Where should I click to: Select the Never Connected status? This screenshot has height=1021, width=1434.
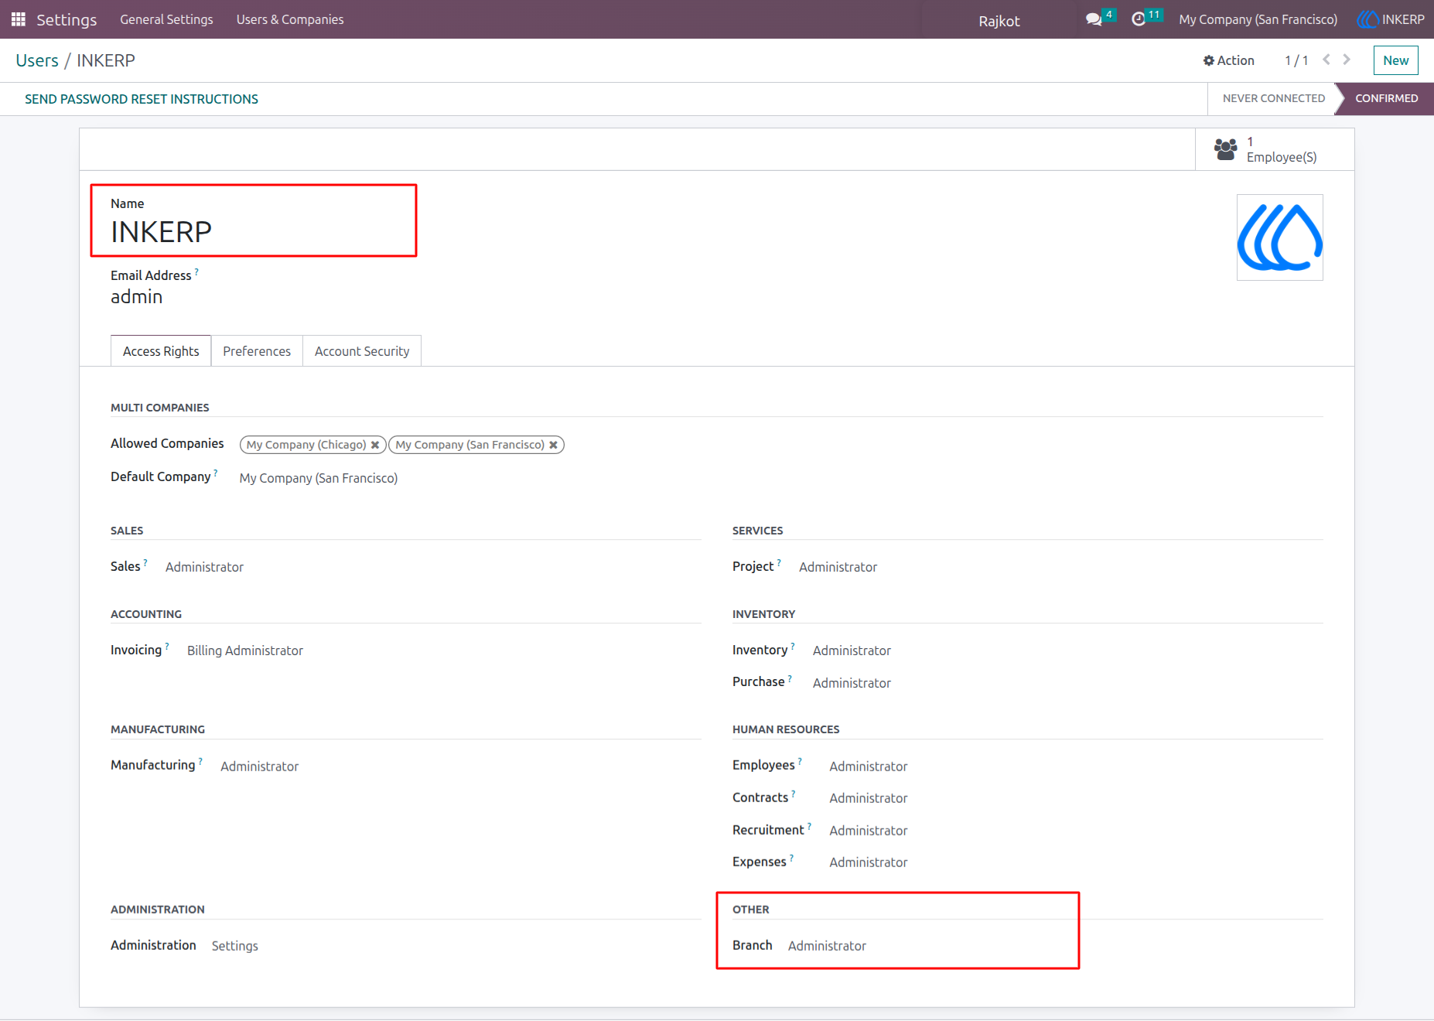(1273, 98)
